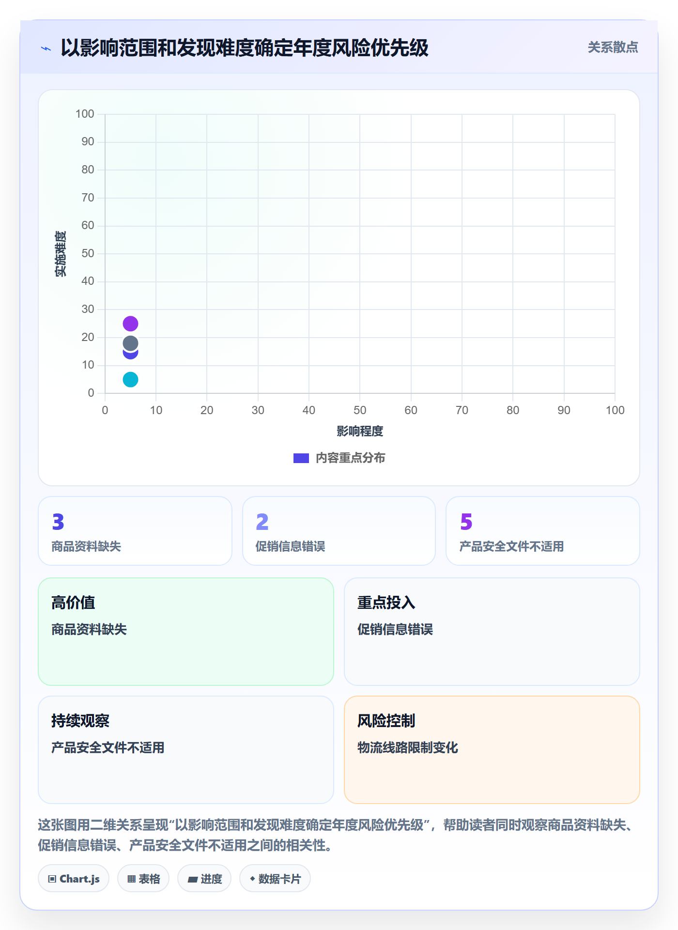Click the Chart.js tag chip
Viewport: 678px width, 930px height.
pyautogui.click(x=74, y=879)
